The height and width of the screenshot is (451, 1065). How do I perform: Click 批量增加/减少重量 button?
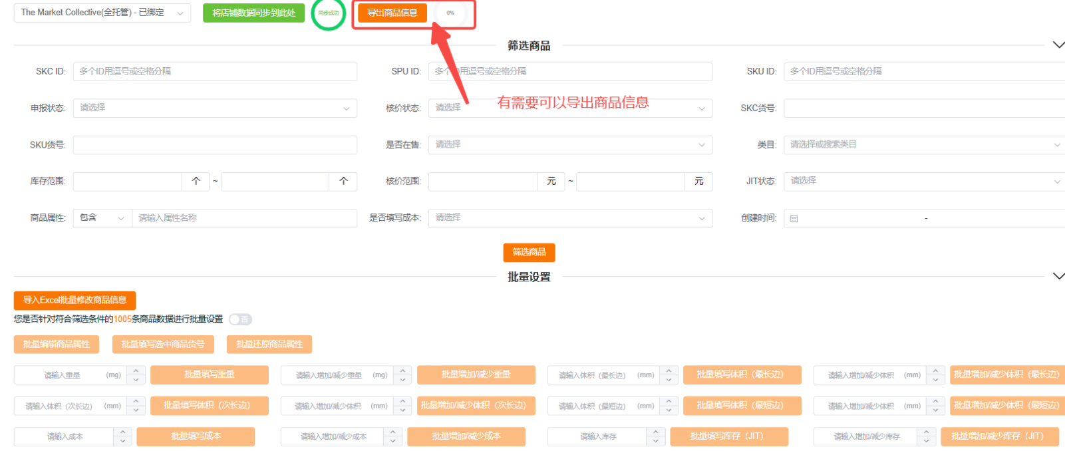pyautogui.click(x=476, y=375)
